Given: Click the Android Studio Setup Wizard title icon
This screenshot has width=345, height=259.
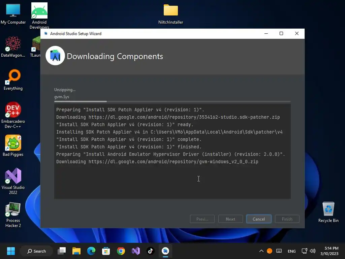Looking at the screenshot, I should tap(46, 33).
